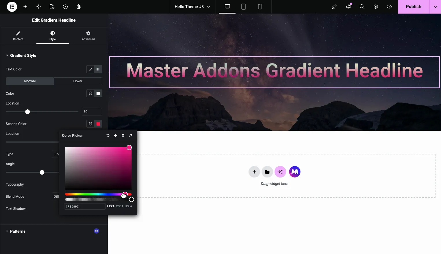
Task: Open the Blend Mode dropdown
Action: (x=56, y=197)
